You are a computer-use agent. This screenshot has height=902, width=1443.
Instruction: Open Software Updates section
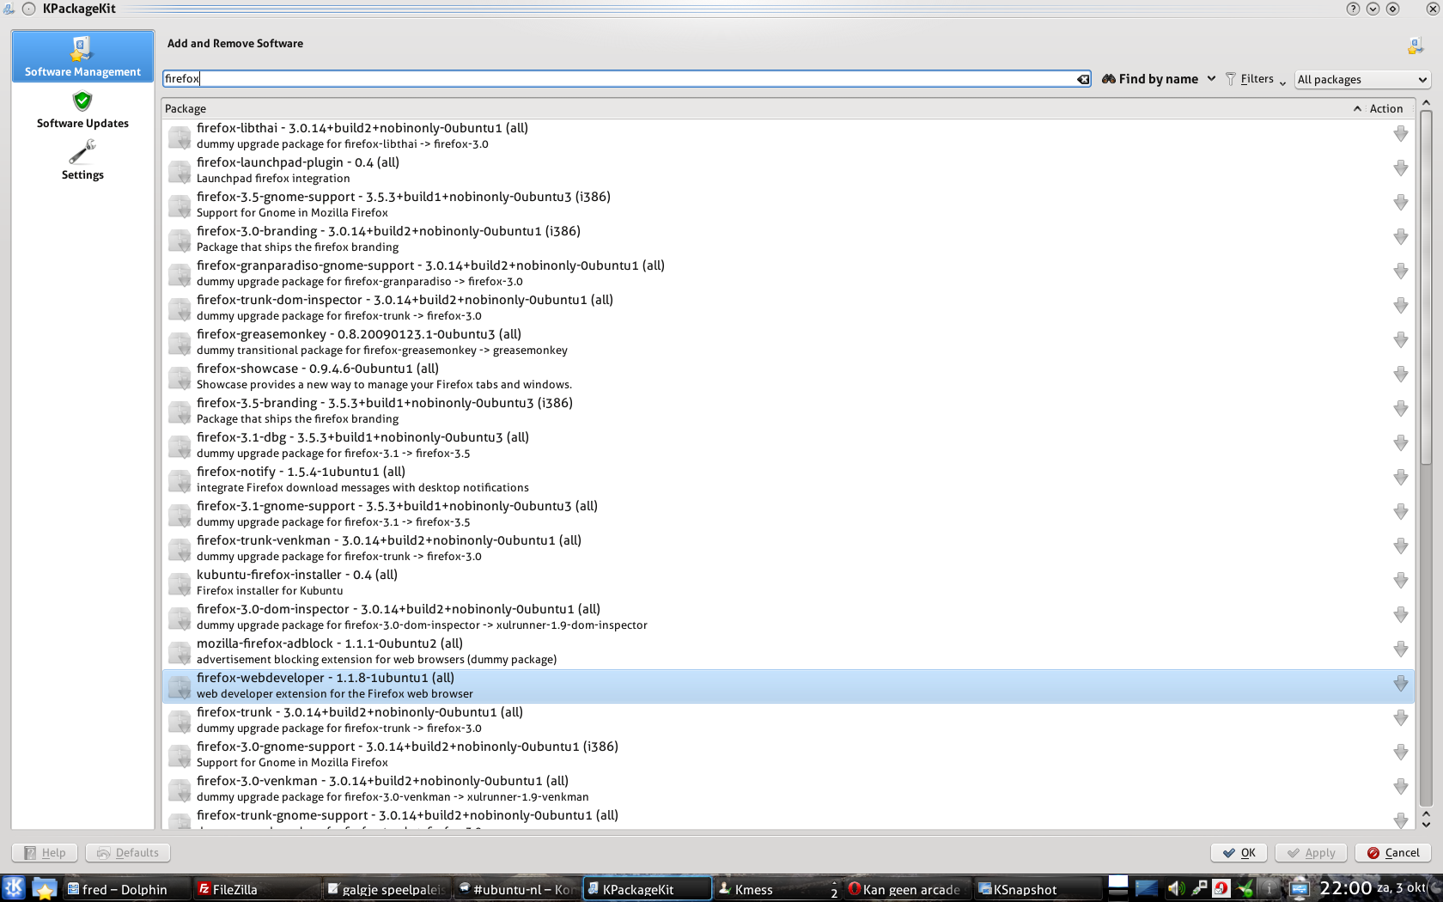coord(82,111)
